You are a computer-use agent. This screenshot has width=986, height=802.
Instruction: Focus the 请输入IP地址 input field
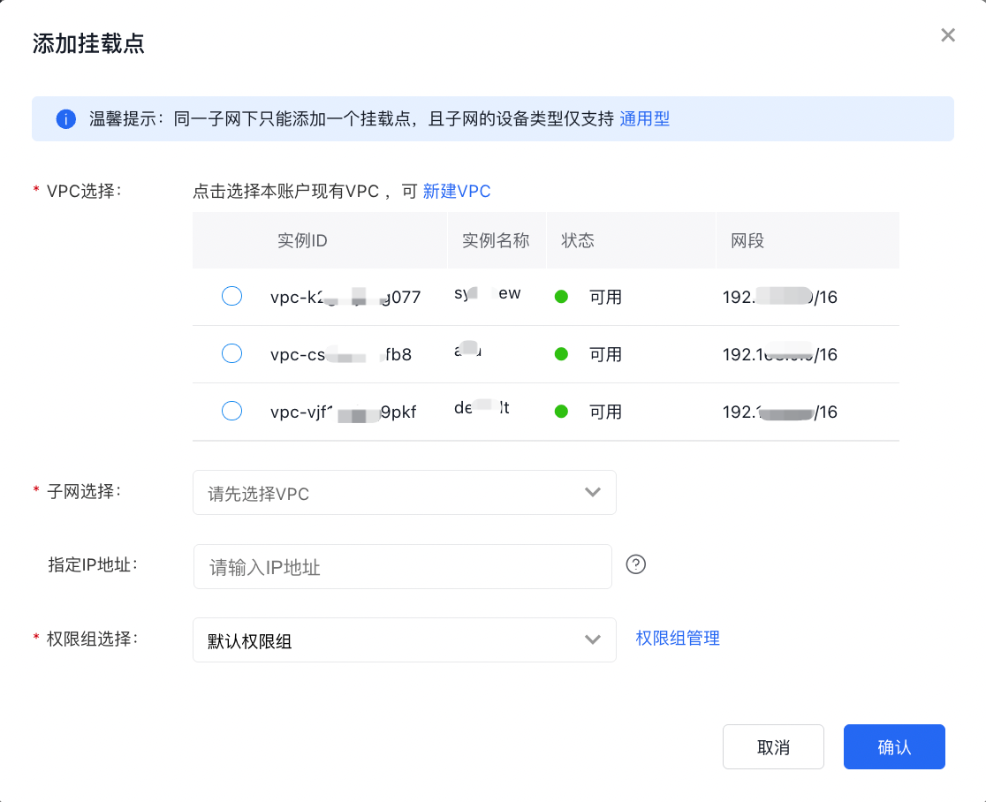pyautogui.click(x=402, y=567)
